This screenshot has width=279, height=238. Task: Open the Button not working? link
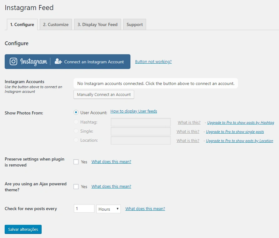[x=153, y=61]
